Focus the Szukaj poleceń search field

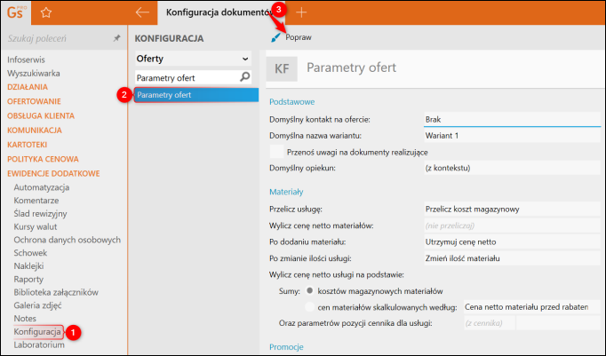(58, 38)
